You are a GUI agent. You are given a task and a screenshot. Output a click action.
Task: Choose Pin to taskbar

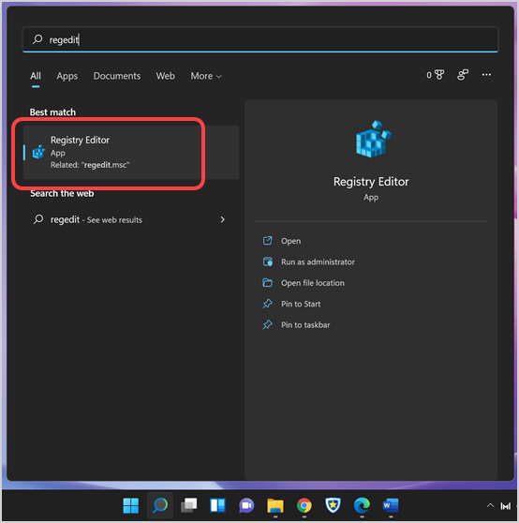305,325
